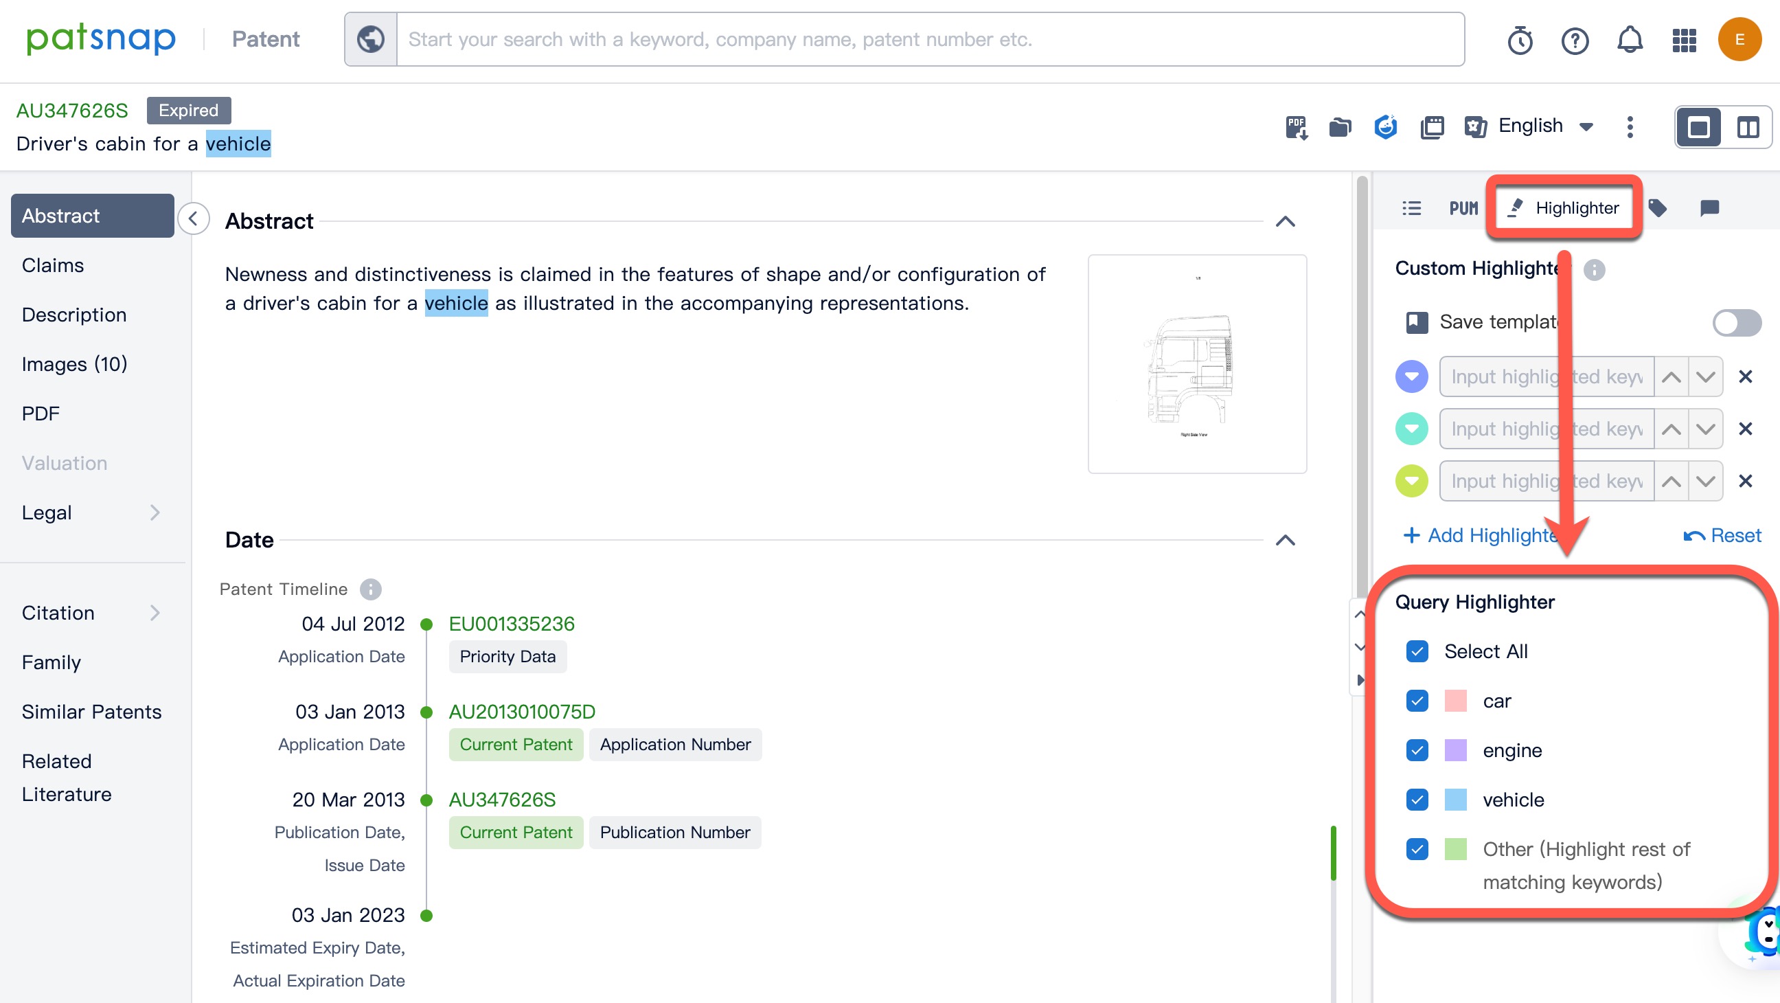
Task: Switch to split view layout icon
Action: pos(1748,127)
